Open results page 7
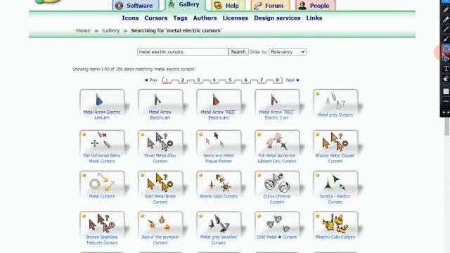The width and height of the screenshot is (450, 253). (x=261, y=80)
